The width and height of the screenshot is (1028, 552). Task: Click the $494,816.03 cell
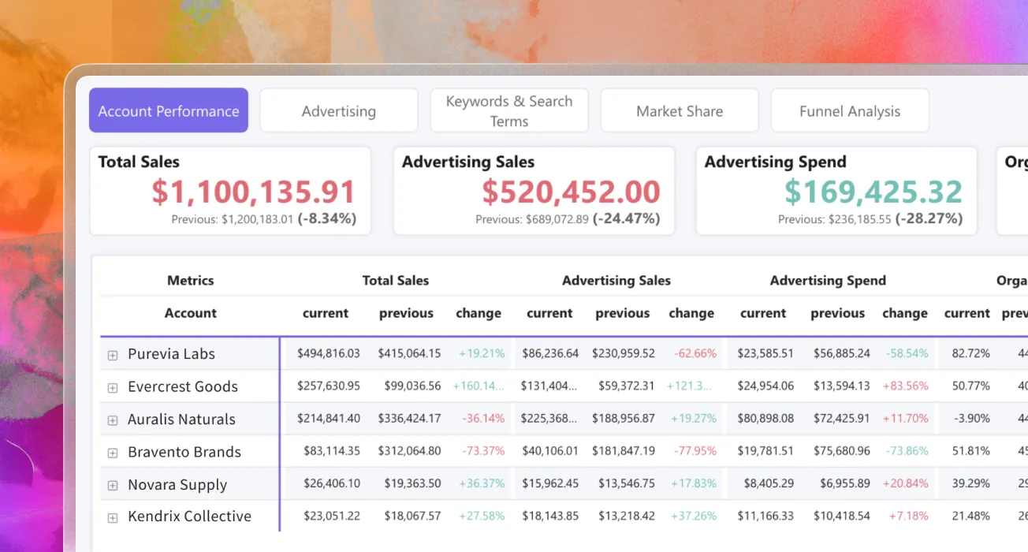[x=328, y=354]
